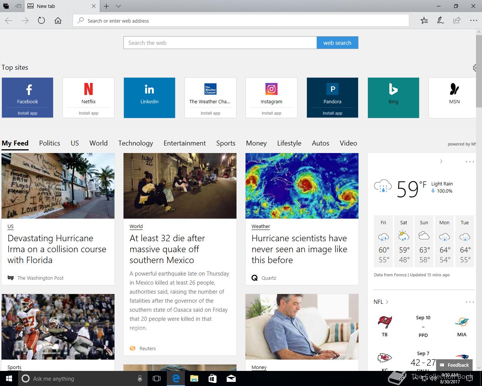The width and height of the screenshot is (482, 386).
Task: Open the tabs you've set aside icon
Action: click(6, 6)
